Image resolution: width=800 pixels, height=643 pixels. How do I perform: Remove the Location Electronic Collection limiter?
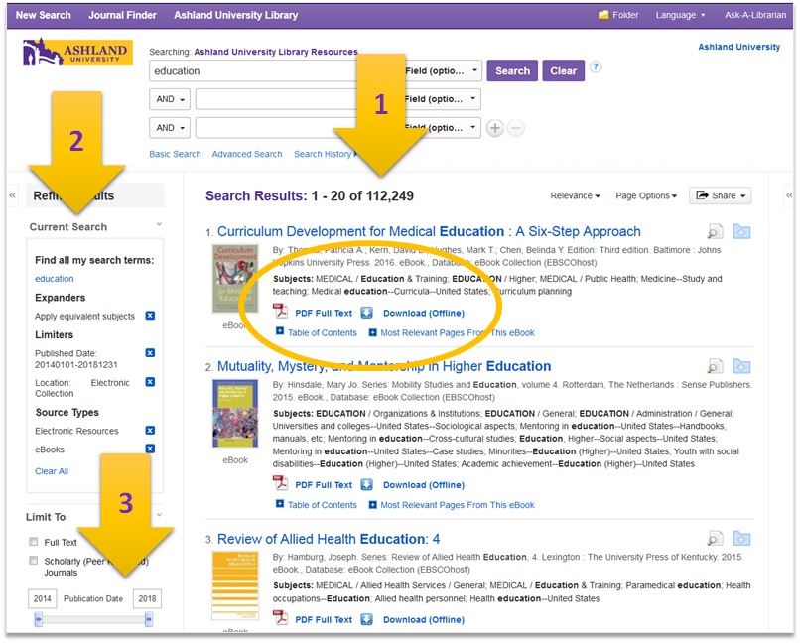(x=150, y=382)
